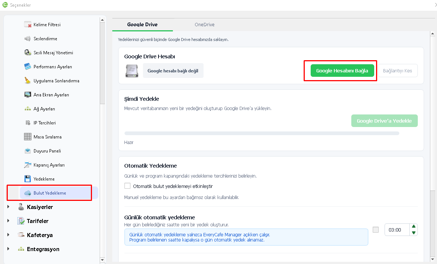This screenshot has width=437, height=264.
Task: Click the Entegrasyon icon
Action: [x=21, y=249]
